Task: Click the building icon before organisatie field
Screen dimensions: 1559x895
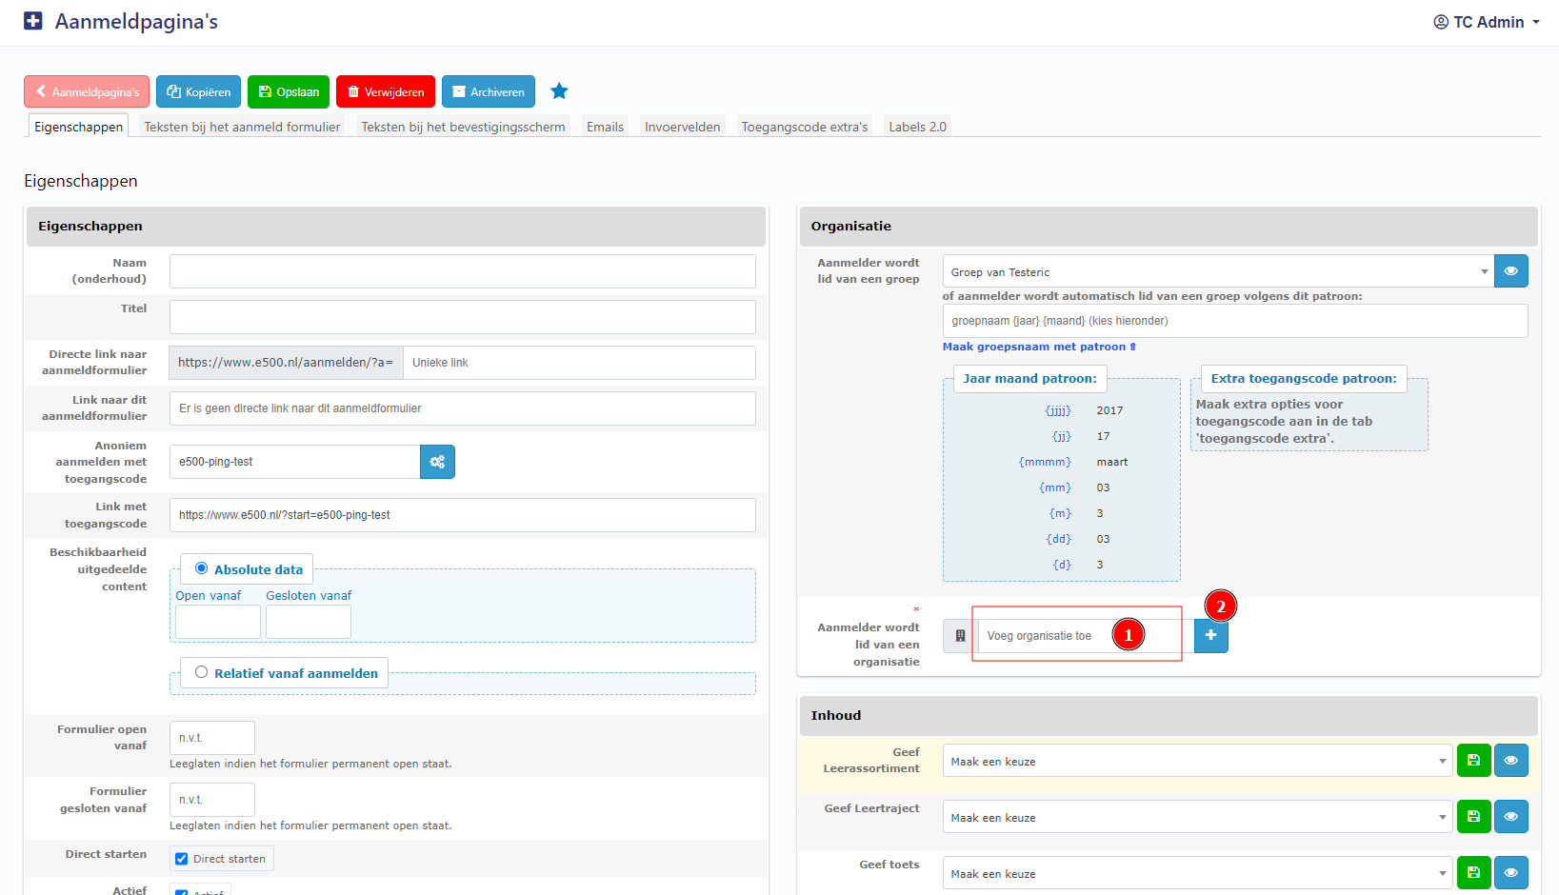Action: tap(960, 636)
